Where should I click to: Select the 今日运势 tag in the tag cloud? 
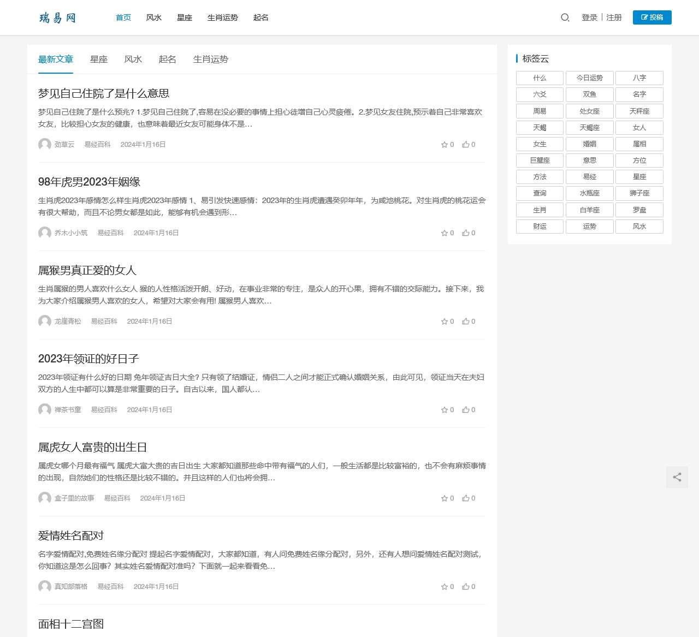(589, 78)
